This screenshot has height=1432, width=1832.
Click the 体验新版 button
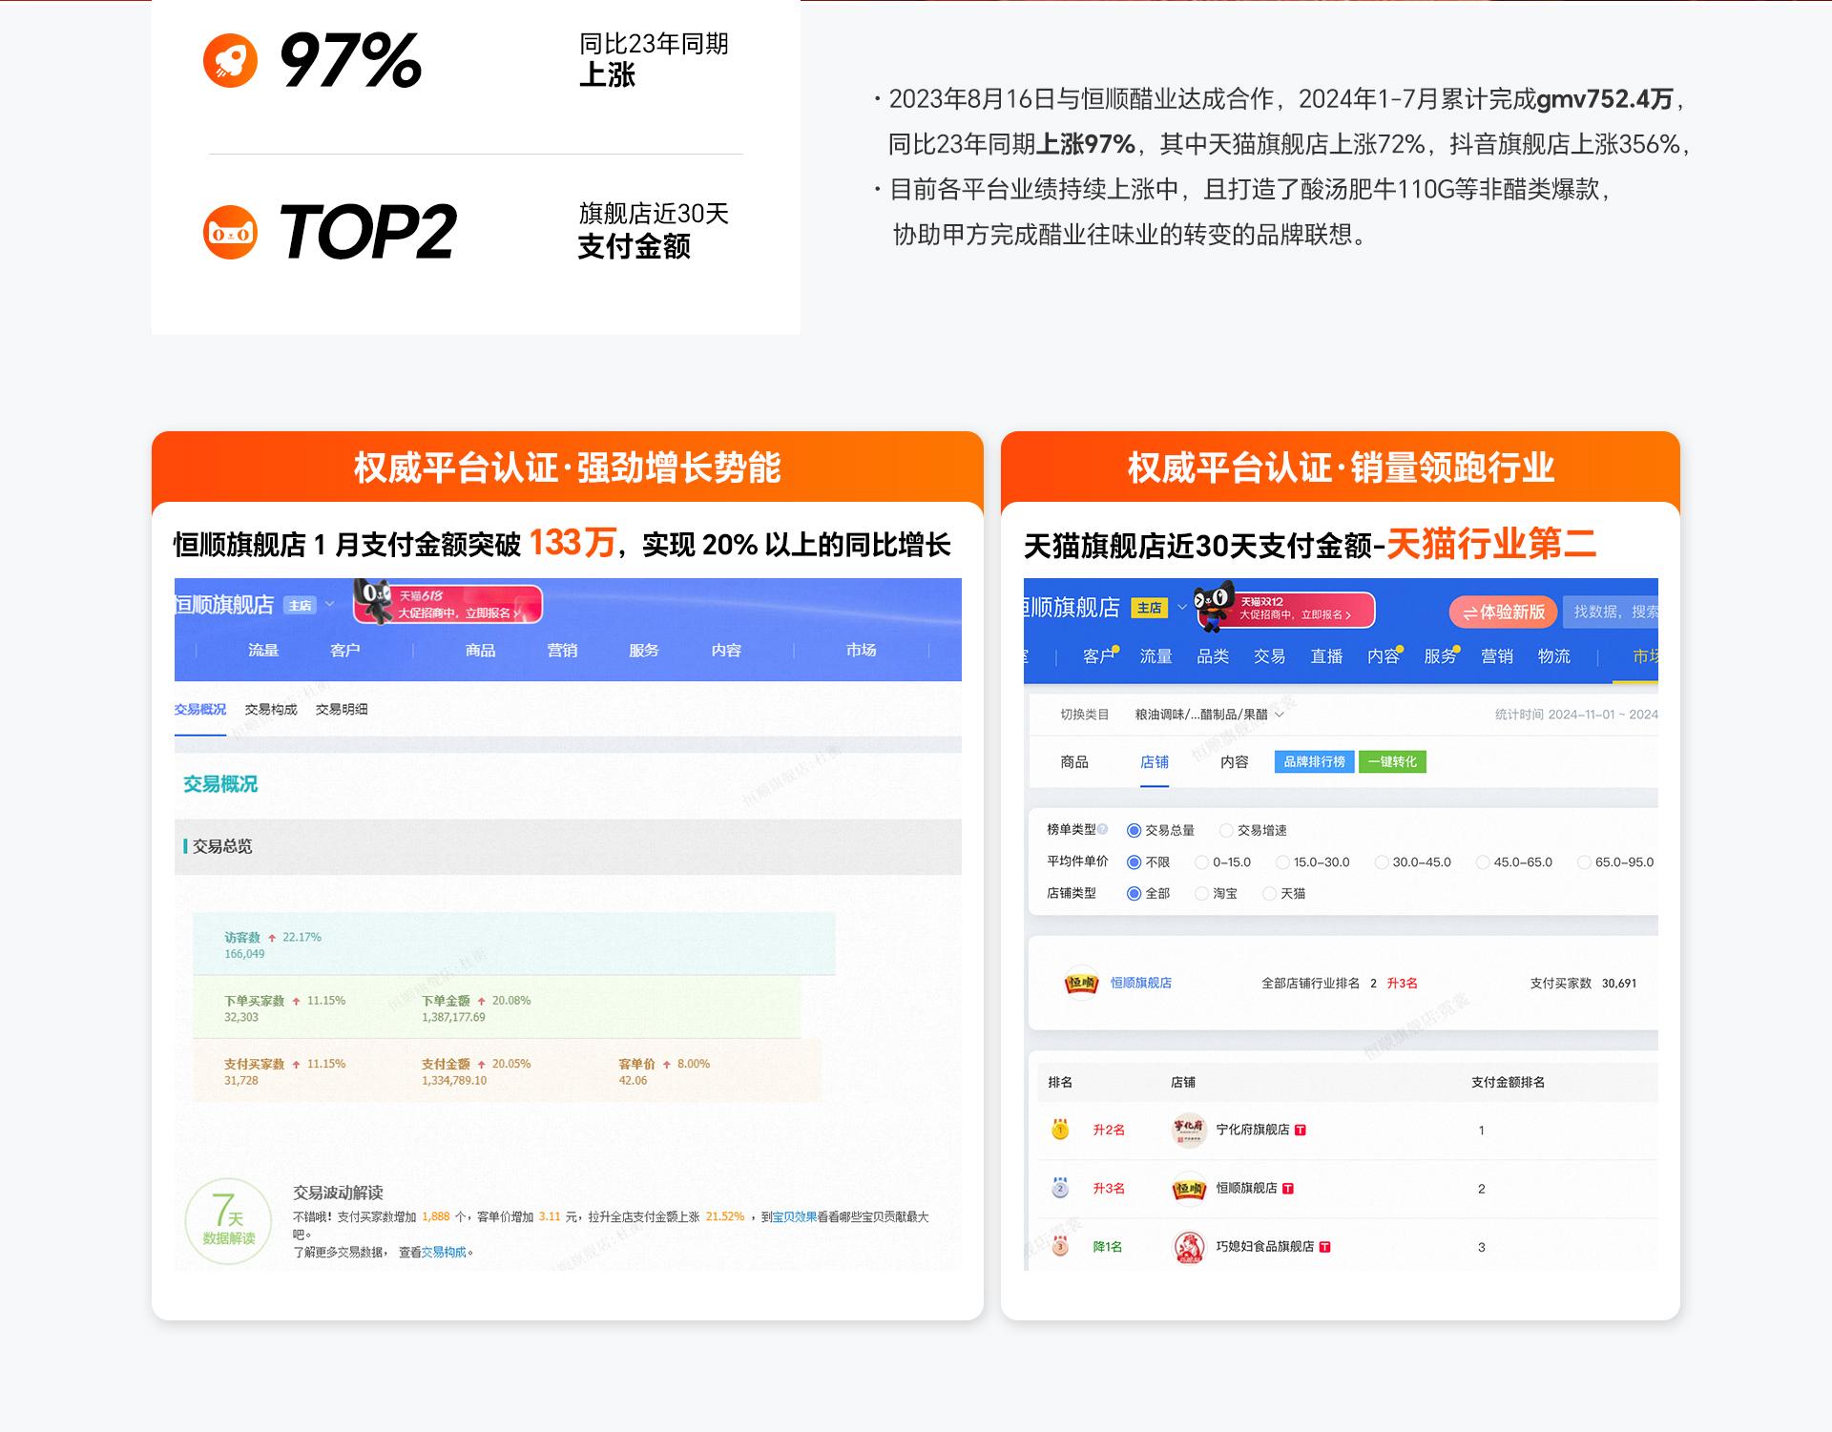click(1503, 612)
